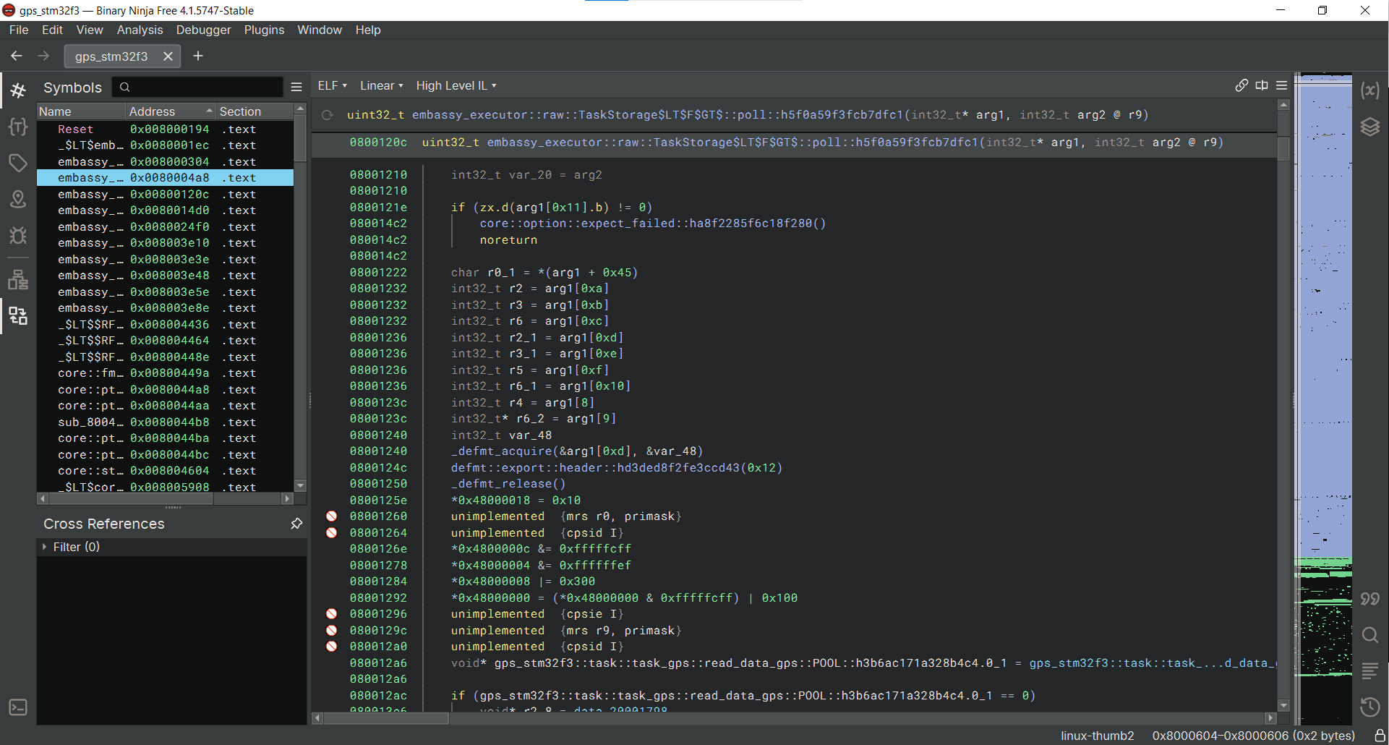Open the View menu
The image size is (1389, 745).
coord(90,30)
